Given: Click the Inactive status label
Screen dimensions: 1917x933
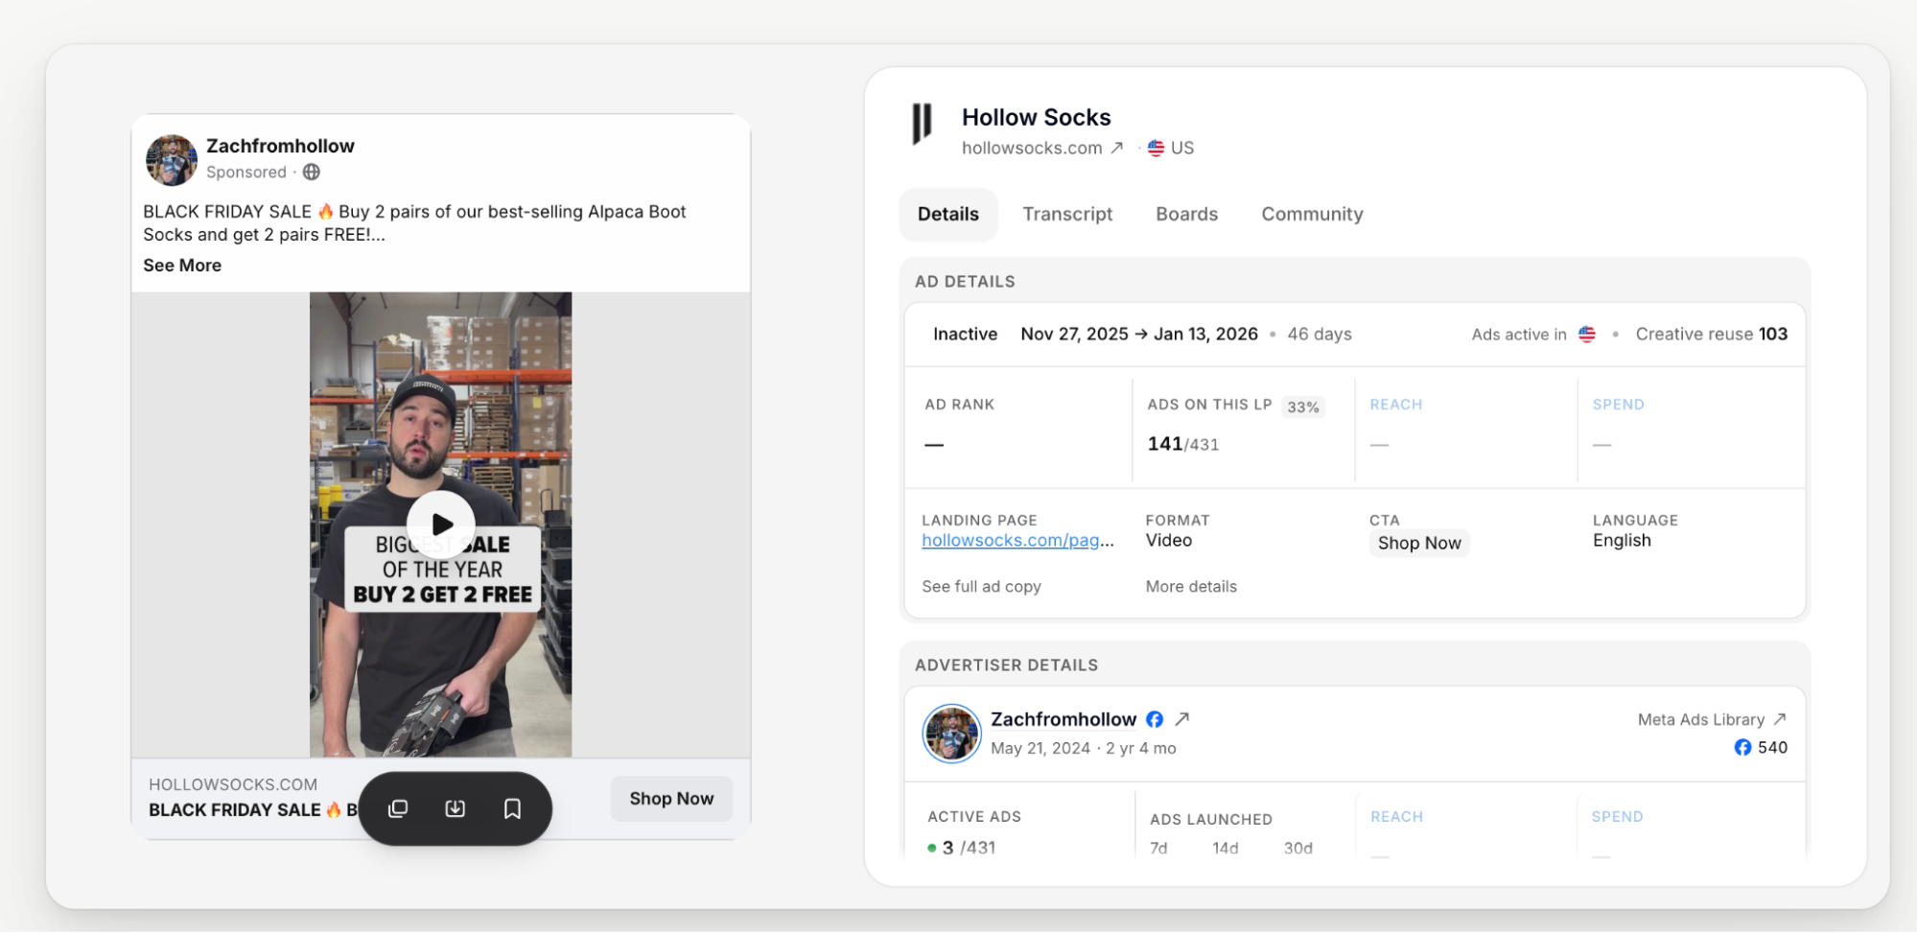Looking at the screenshot, I should tap(965, 334).
